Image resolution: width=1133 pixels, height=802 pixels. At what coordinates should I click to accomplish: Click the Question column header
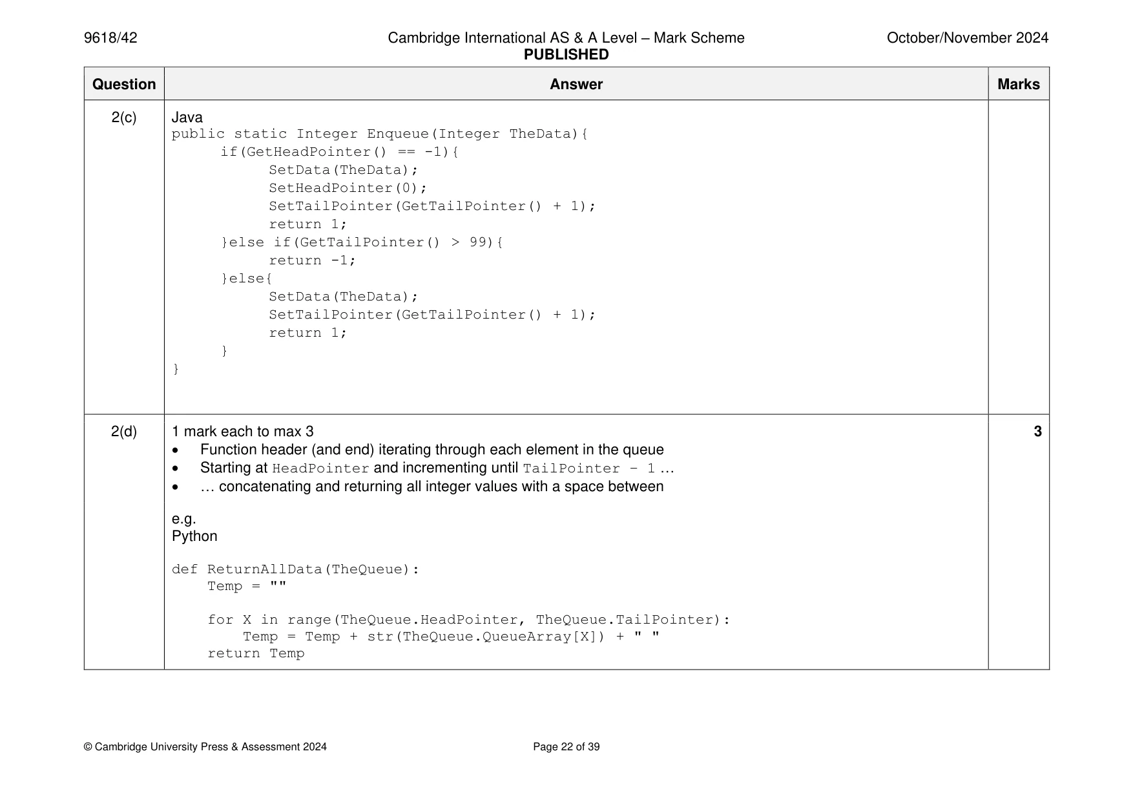(x=124, y=84)
